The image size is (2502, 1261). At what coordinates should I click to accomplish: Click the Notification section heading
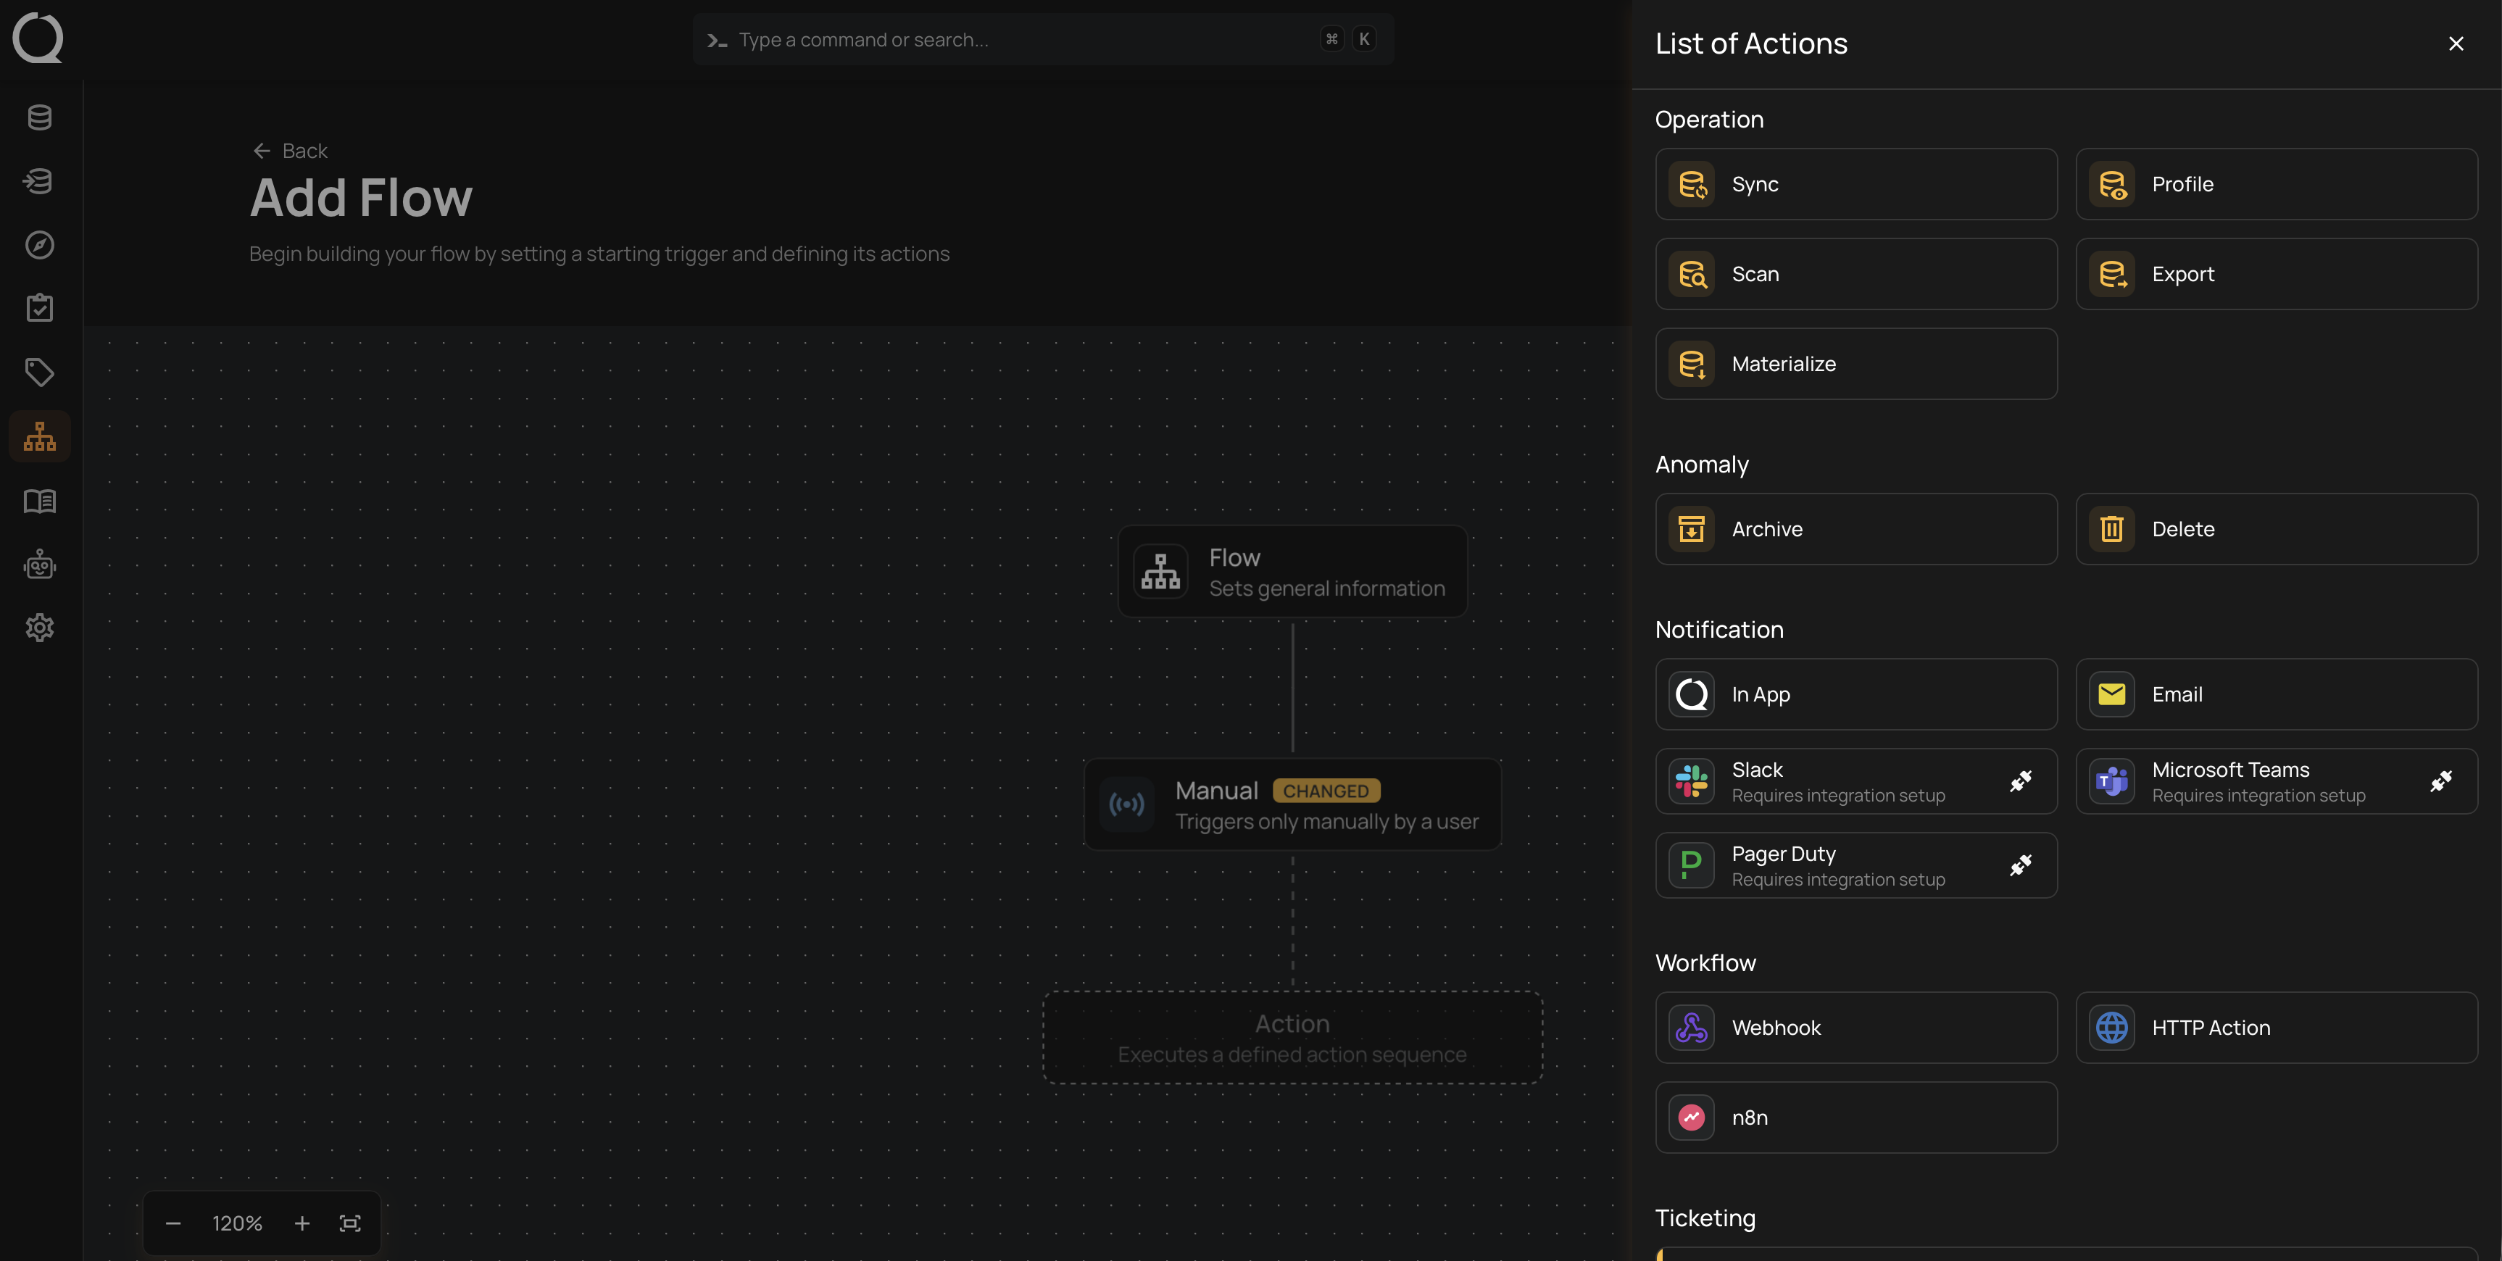pyautogui.click(x=1718, y=630)
